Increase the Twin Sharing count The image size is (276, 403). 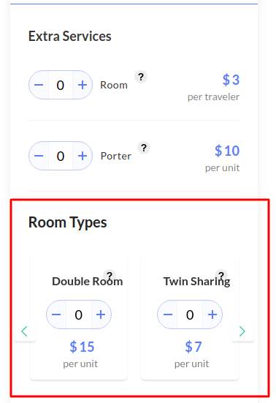212,315
